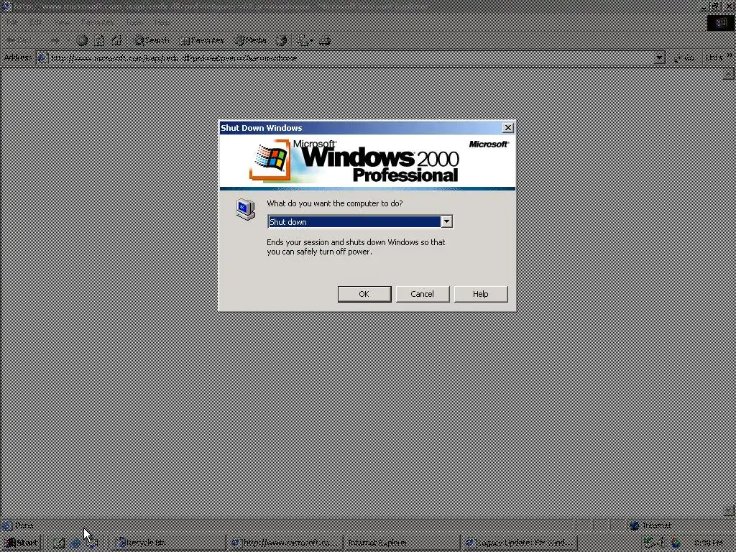Click the IE throbber logo top right

click(x=720, y=22)
